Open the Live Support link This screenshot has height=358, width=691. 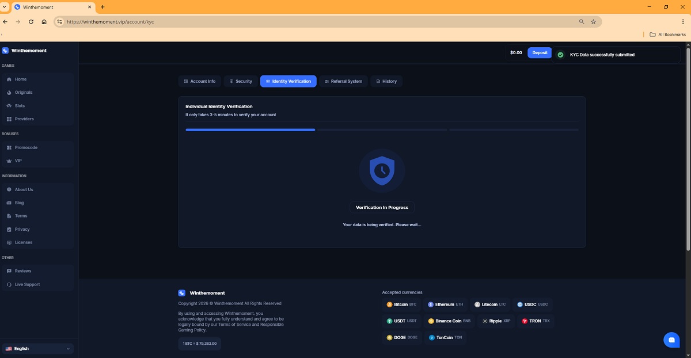tap(27, 284)
